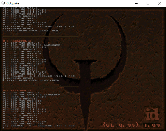Image resolution: width=166 pixels, height=131 pixels.
Task: Click the GLQuake window title text
Action: coord(13,3)
